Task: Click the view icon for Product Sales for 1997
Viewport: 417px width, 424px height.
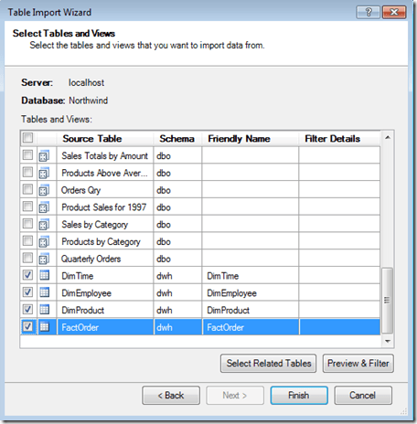Action: point(44,207)
